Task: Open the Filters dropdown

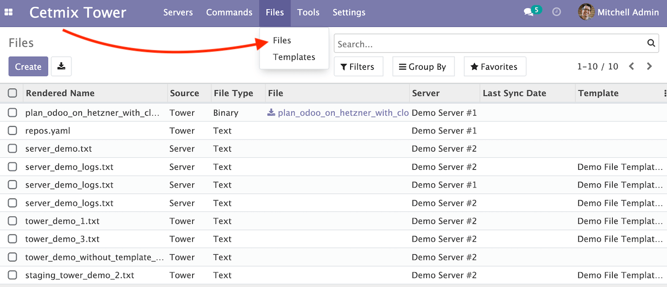Action: [358, 67]
